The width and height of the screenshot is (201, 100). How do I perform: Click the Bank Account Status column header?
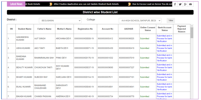click(165, 29)
